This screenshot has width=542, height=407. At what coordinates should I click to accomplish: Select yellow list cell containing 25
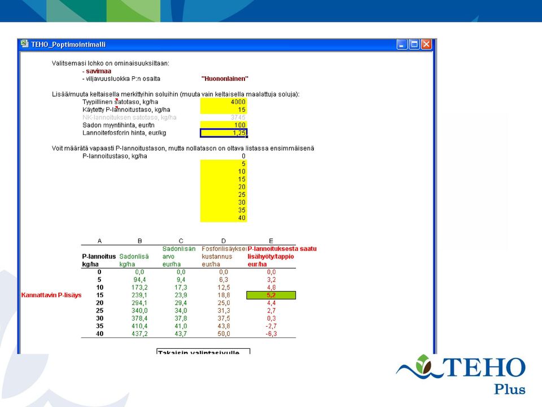pyautogui.click(x=224, y=194)
